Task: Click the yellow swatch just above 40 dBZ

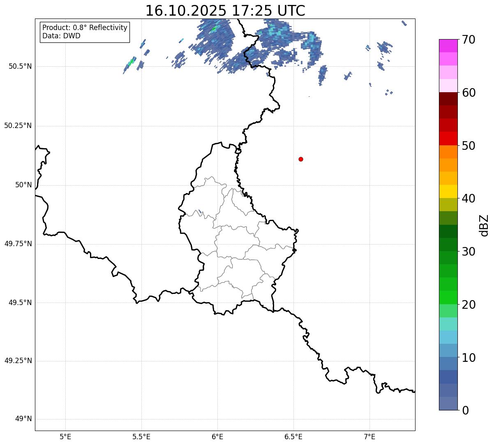Action: pos(448,191)
